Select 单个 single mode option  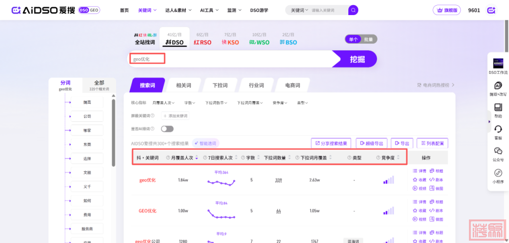tap(353, 40)
